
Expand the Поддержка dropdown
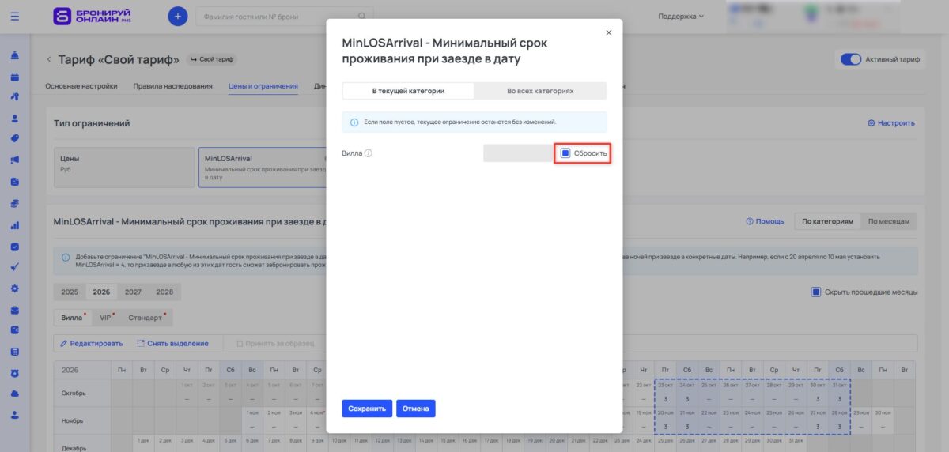click(681, 16)
